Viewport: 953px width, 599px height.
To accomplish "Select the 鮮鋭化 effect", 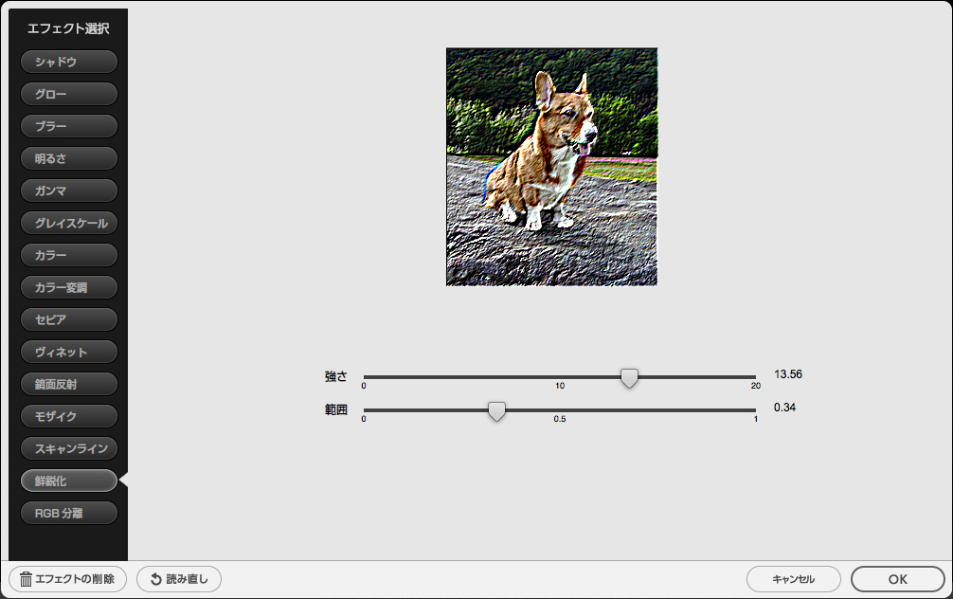I will (68, 481).
